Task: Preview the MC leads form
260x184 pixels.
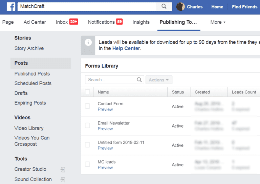Action: 105,167
